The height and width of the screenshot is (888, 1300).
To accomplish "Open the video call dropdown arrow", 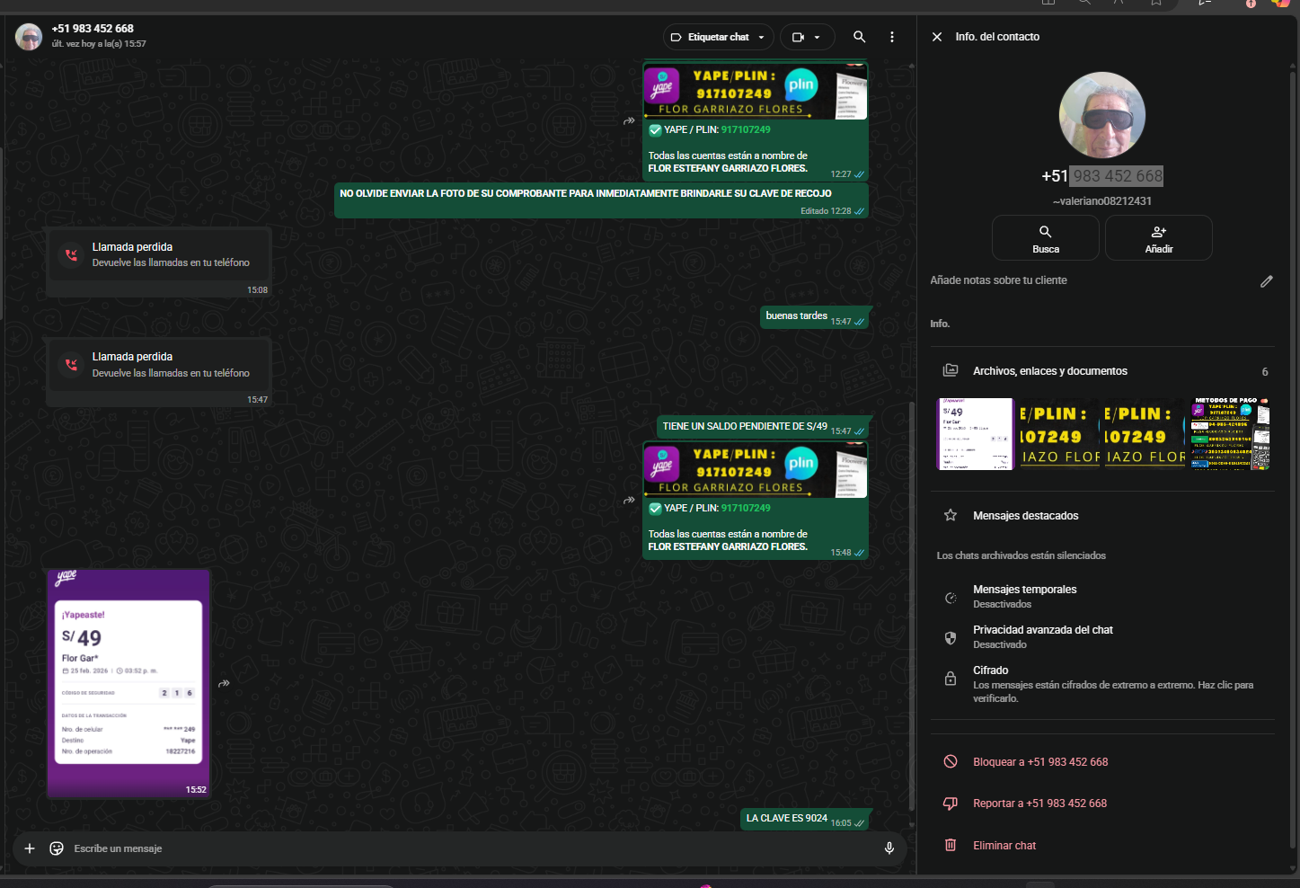I will [817, 38].
